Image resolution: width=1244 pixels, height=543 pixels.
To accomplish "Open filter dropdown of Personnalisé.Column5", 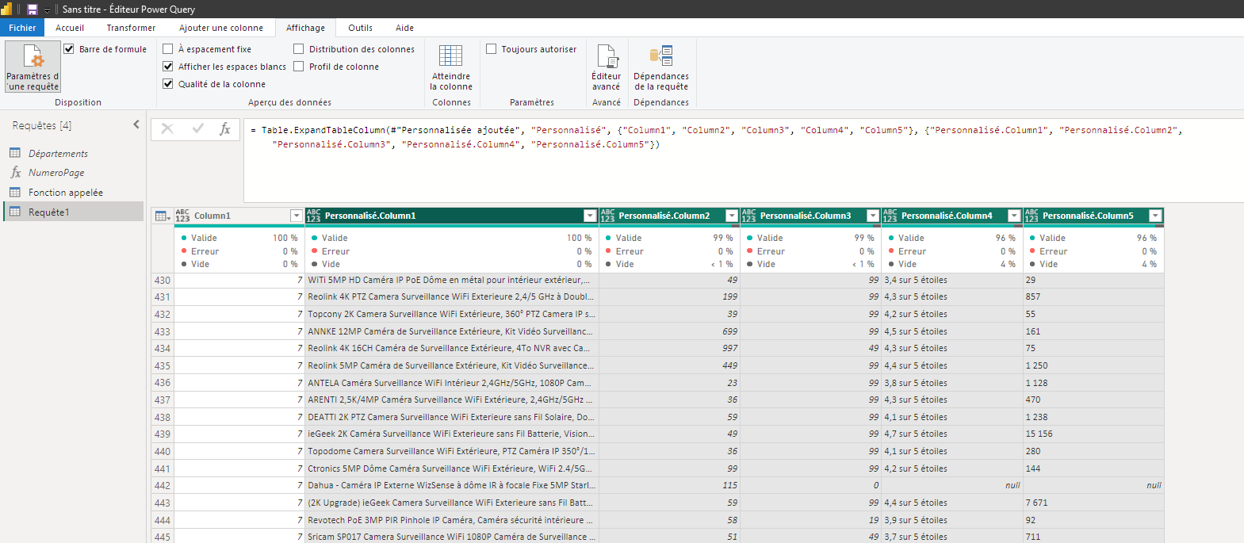I will (1155, 216).
